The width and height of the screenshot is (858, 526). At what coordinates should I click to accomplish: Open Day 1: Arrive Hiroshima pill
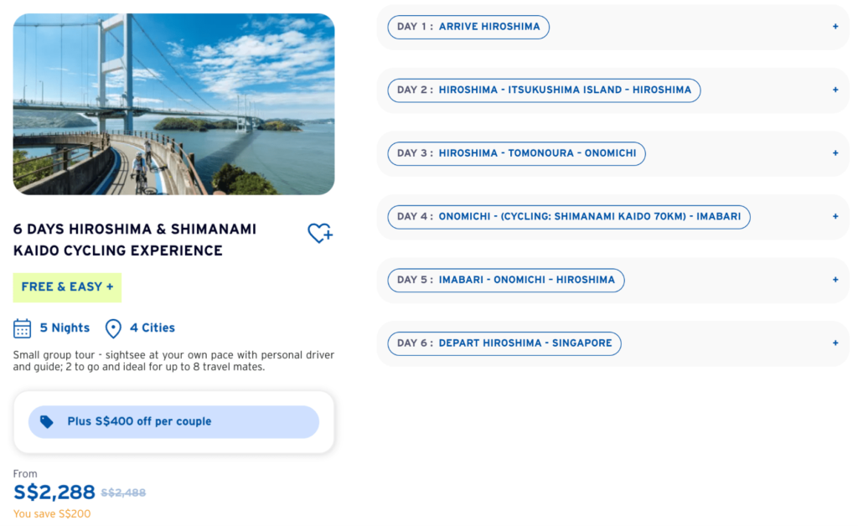(x=468, y=27)
